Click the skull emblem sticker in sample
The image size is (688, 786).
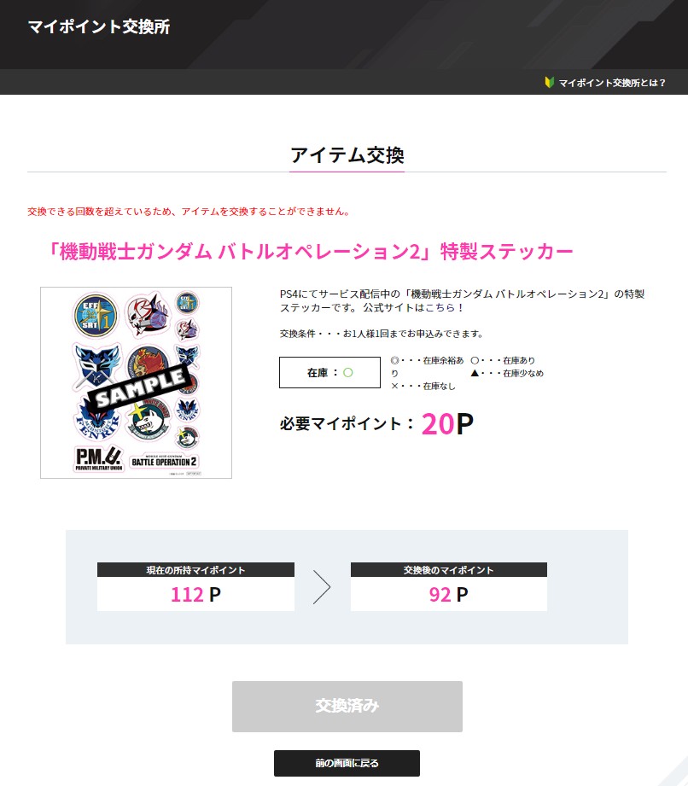tap(148, 314)
